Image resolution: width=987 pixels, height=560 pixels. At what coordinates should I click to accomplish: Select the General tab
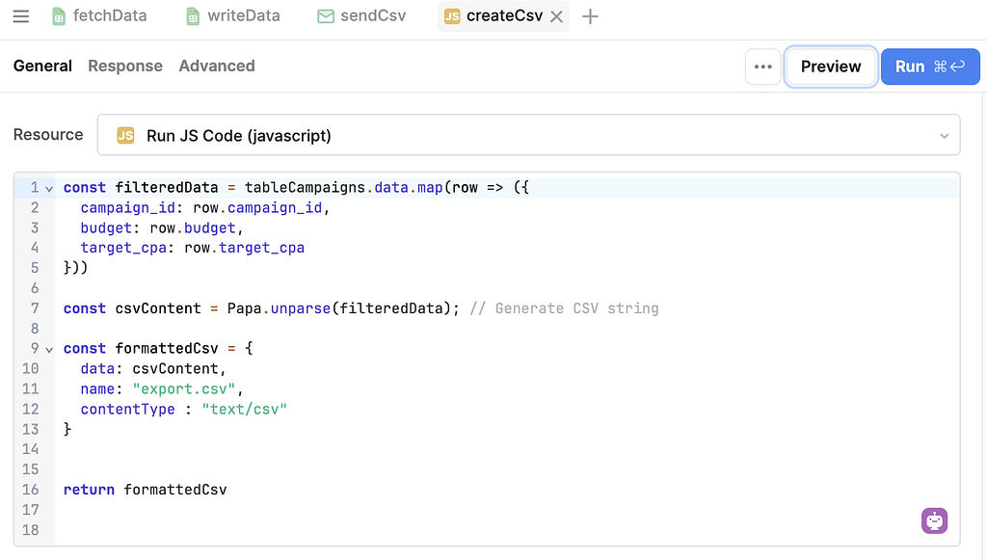click(42, 66)
